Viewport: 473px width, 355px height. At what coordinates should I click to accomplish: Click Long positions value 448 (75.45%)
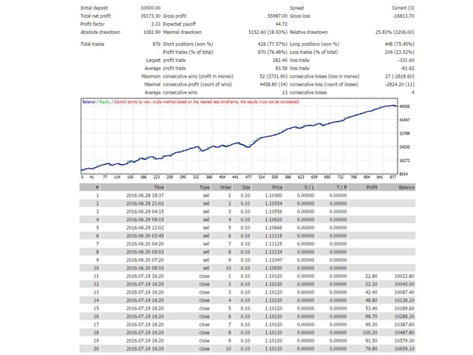point(399,44)
